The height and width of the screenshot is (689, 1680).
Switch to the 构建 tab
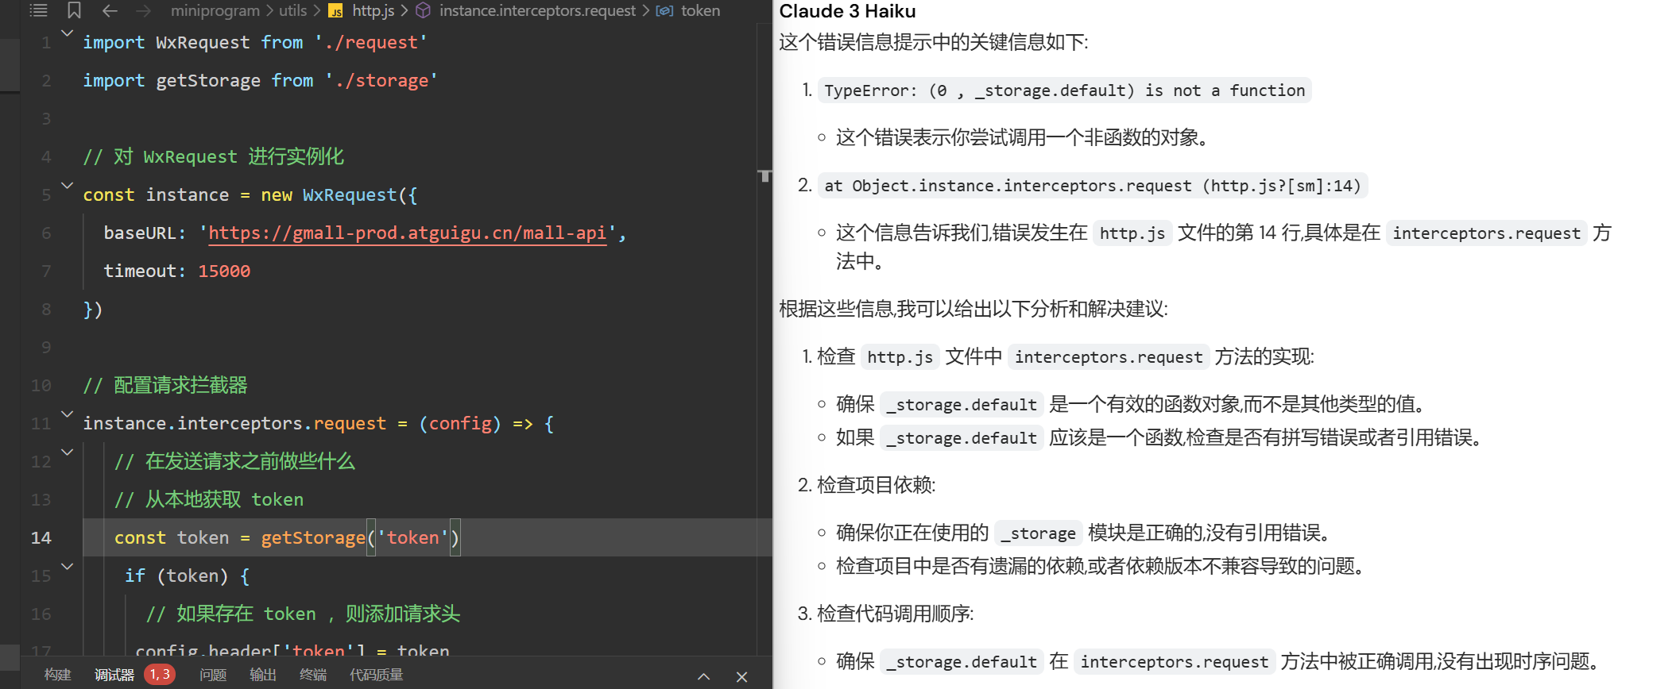(58, 675)
